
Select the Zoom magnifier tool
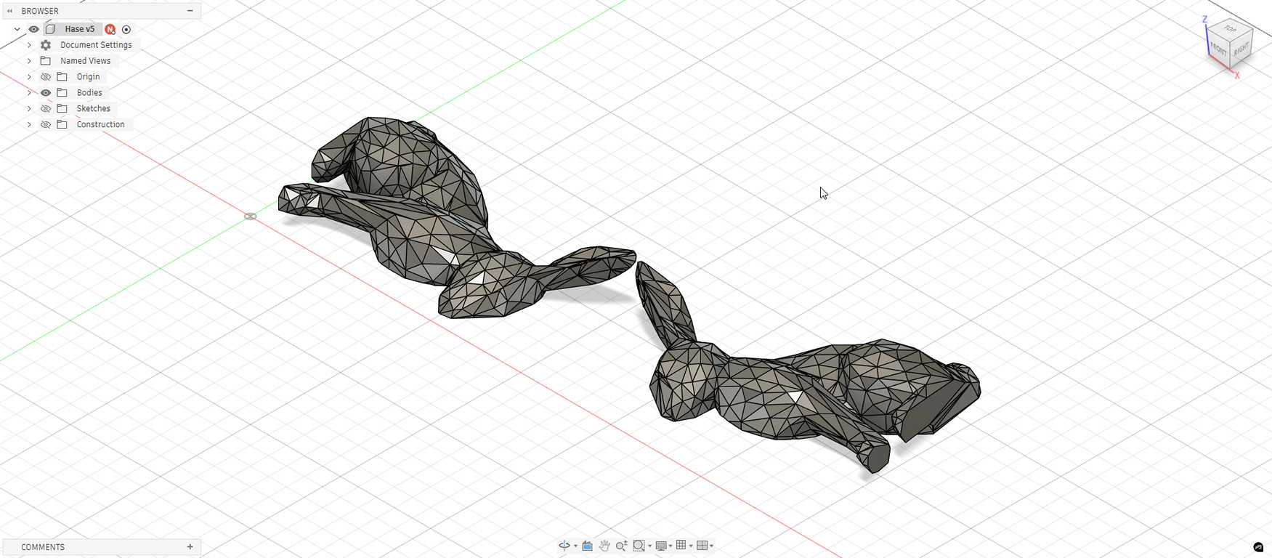click(x=622, y=546)
